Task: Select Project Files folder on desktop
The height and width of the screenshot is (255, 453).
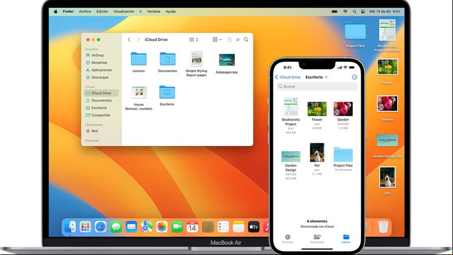Action: (355, 35)
